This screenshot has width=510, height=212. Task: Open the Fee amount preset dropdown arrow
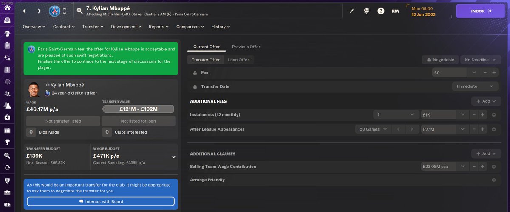click(x=474, y=73)
